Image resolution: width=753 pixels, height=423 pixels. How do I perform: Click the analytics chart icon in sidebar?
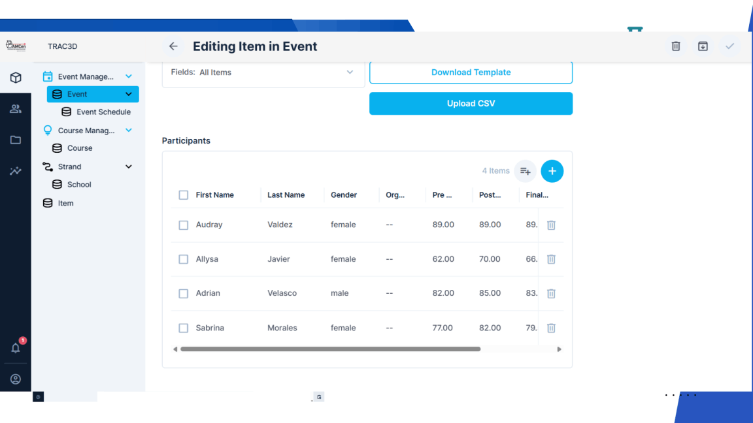[16, 171]
